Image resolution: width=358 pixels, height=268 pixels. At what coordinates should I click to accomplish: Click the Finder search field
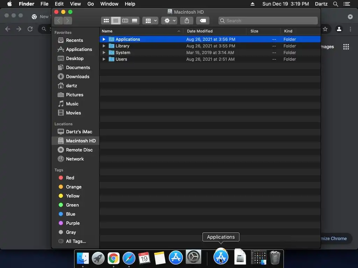click(268, 21)
